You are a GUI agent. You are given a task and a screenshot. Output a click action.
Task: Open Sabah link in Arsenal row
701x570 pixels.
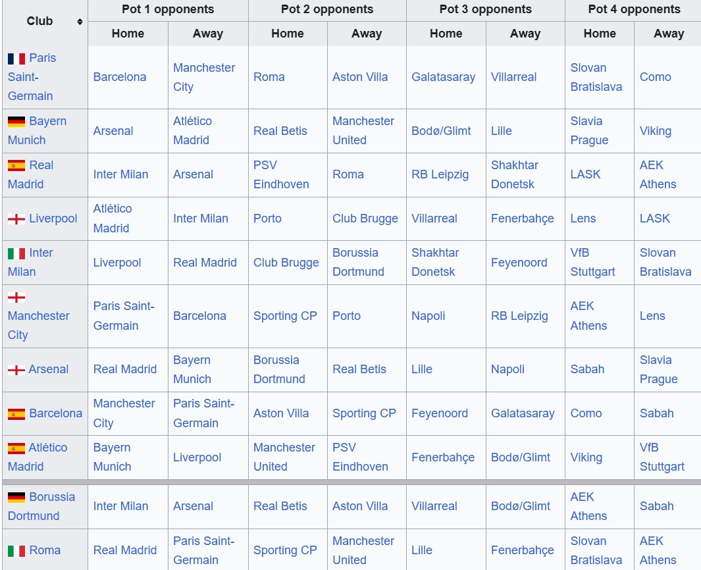pyautogui.click(x=587, y=369)
